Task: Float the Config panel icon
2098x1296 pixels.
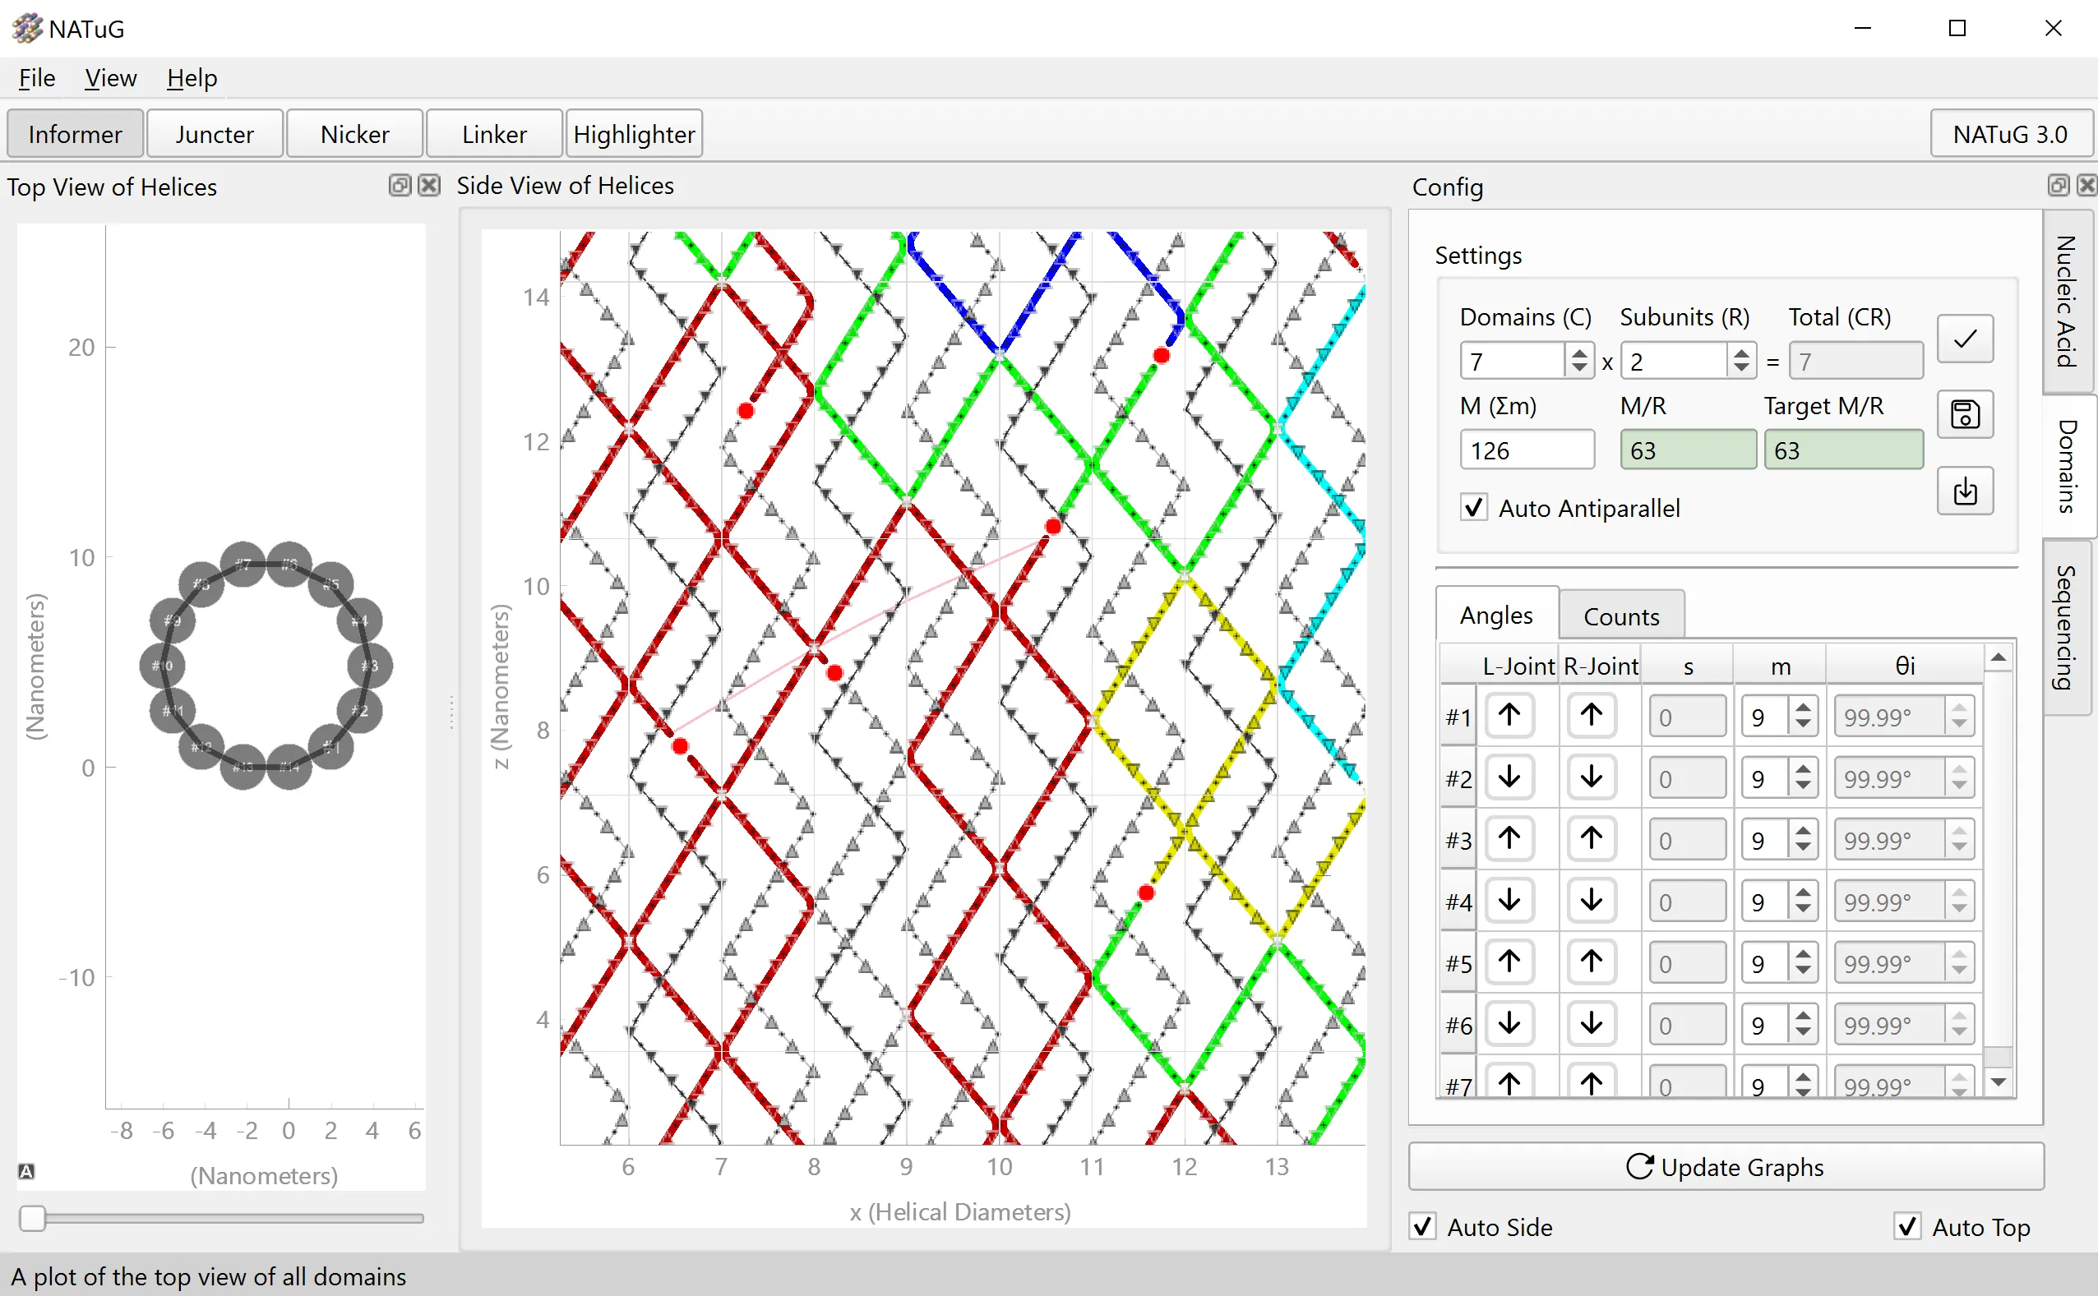Action: coord(2058,185)
